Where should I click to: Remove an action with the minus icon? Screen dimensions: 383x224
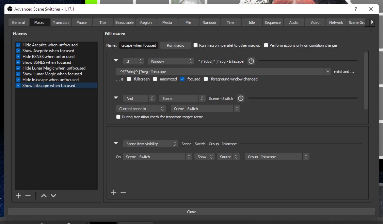[x=123, y=192]
